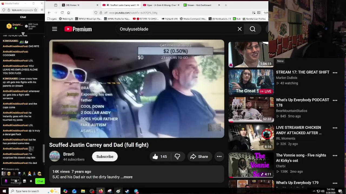The image size is (346, 194).
Task: Open a new browser tab
Action: pyautogui.click(x=226, y=5)
